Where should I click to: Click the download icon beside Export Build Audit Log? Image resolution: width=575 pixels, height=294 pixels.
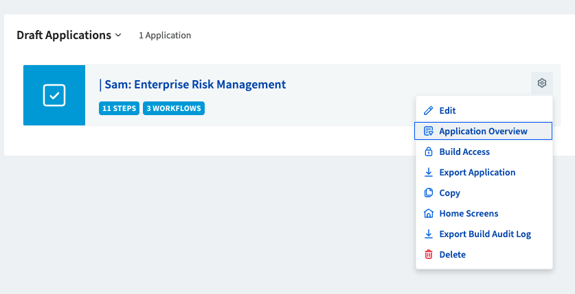[428, 234]
